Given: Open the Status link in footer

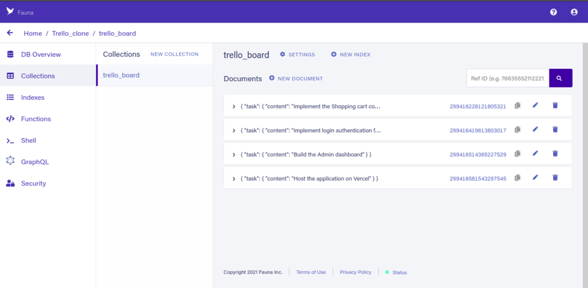Looking at the screenshot, I should 400,273.
